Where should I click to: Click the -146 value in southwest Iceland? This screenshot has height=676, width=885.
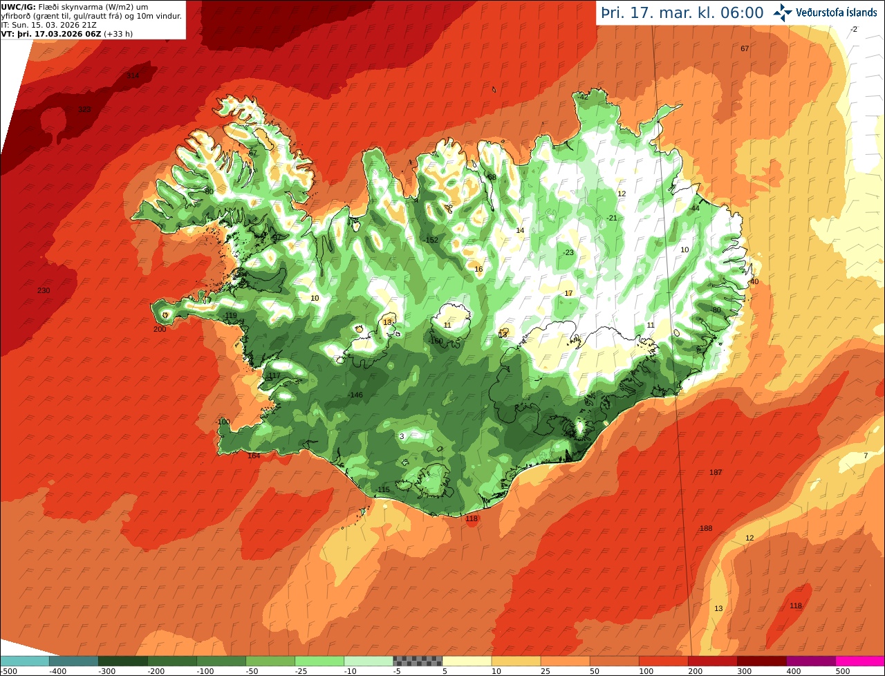pos(355,395)
